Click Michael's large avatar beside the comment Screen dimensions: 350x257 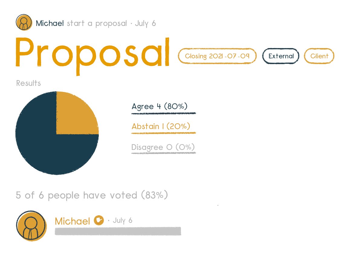pyautogui.click(x=31, y=226)
